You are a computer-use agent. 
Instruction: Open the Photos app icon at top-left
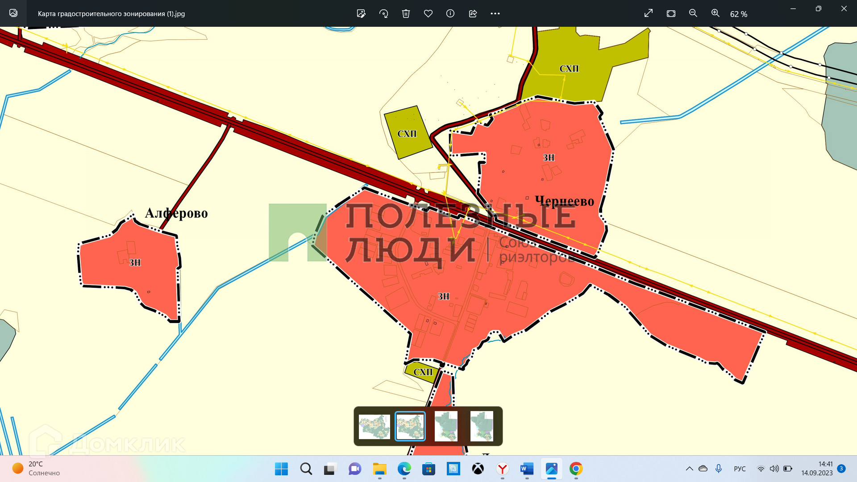(13, 13)
